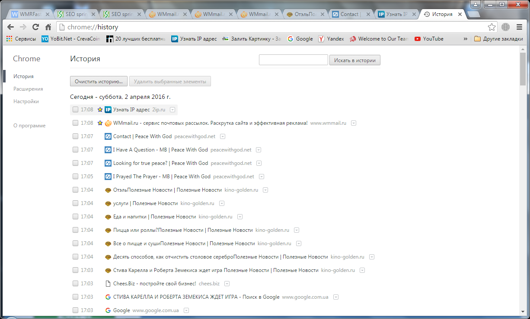Open the YouTube bookmark
Viewport: 530px width, 319px height.
[429, 39]
